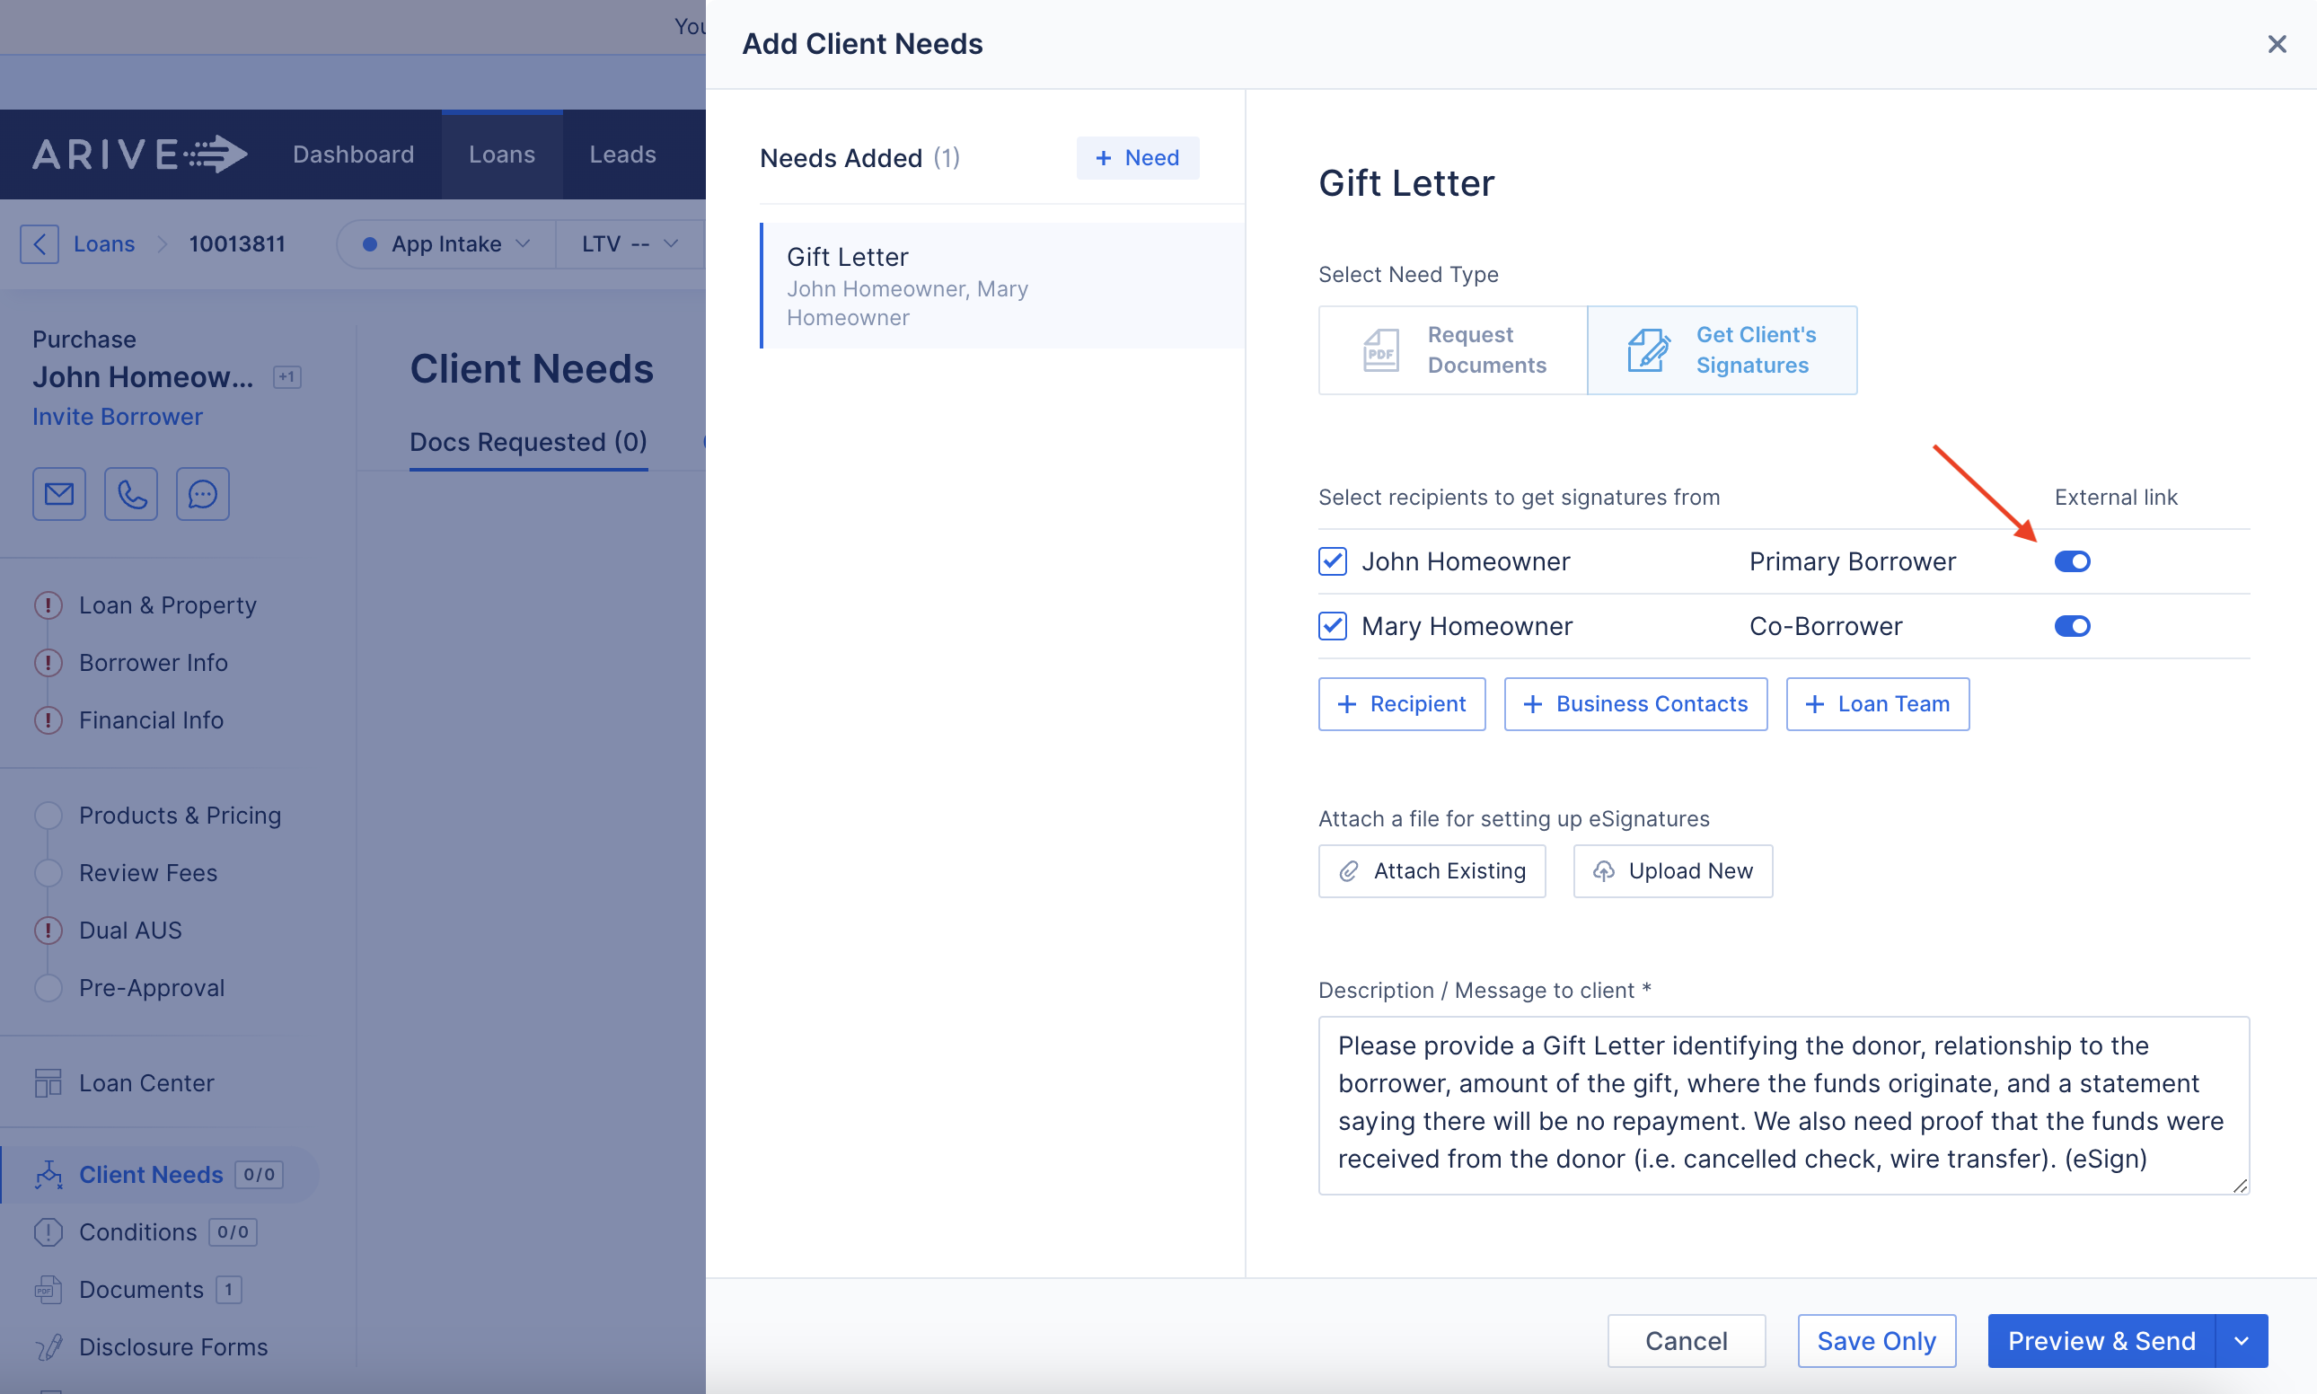Click the email envelope icon for borrower

coord(59,494)
